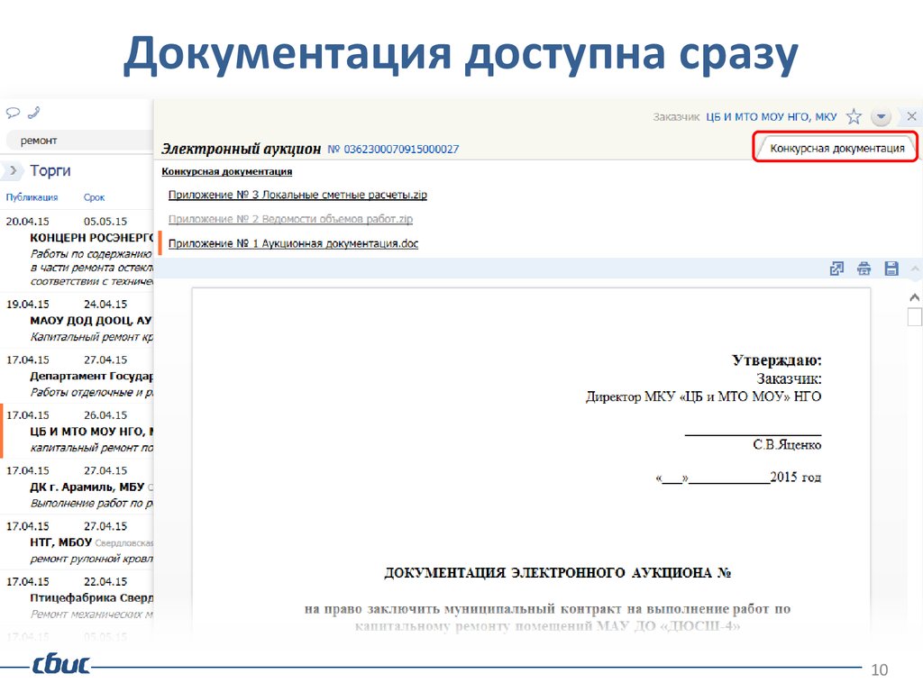Open Приложение № 1 Аукционная документация.doc
923x692 pixels.
click(x=293, y=243)
